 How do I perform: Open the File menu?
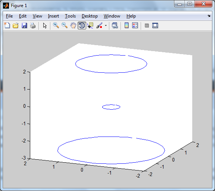pos(9,16)
